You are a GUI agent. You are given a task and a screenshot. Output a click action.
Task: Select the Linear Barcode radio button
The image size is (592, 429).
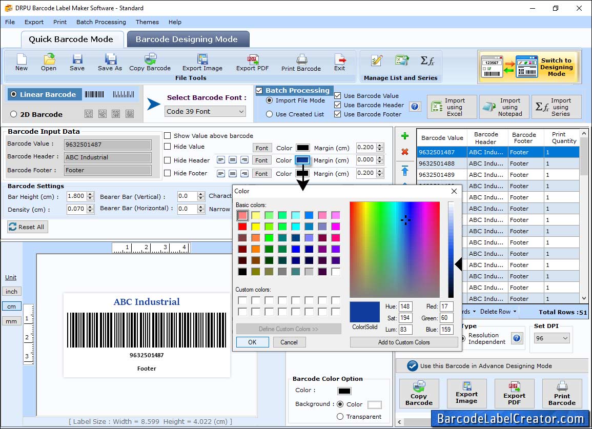14,94
